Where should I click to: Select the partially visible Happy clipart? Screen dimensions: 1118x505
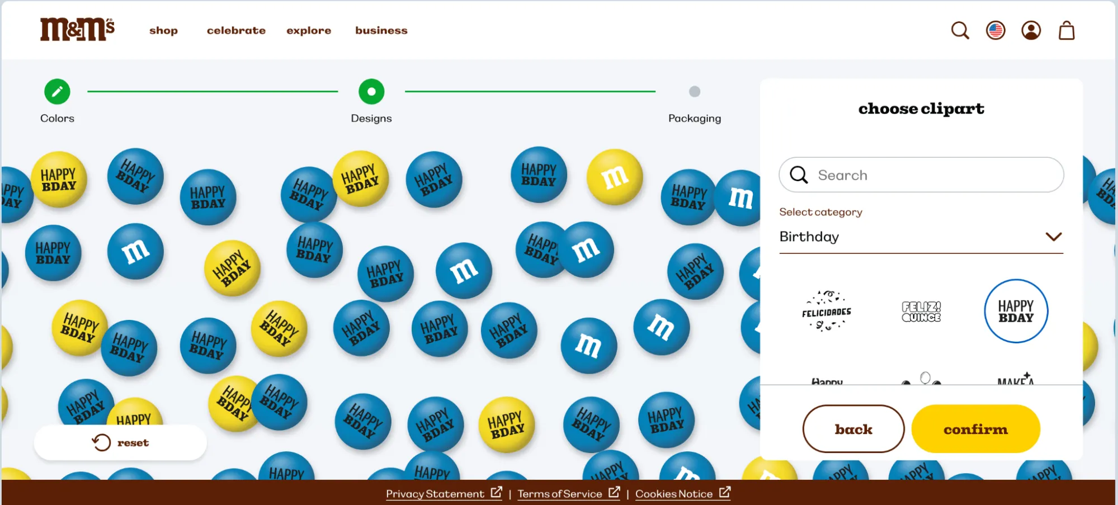[x=827, y=381]
